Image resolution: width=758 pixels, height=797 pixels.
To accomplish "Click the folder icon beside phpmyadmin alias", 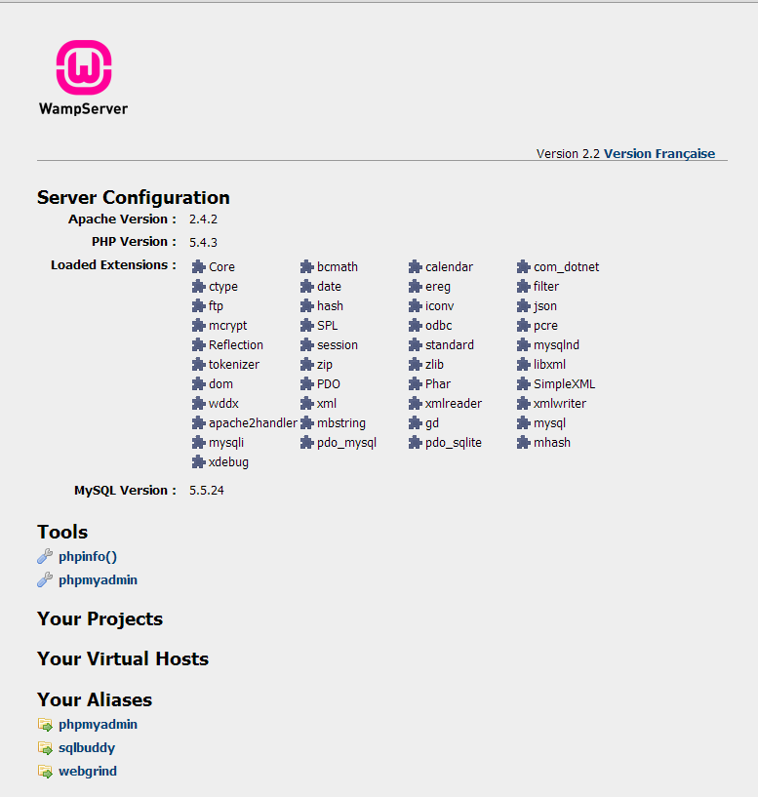I will [45, 724].
